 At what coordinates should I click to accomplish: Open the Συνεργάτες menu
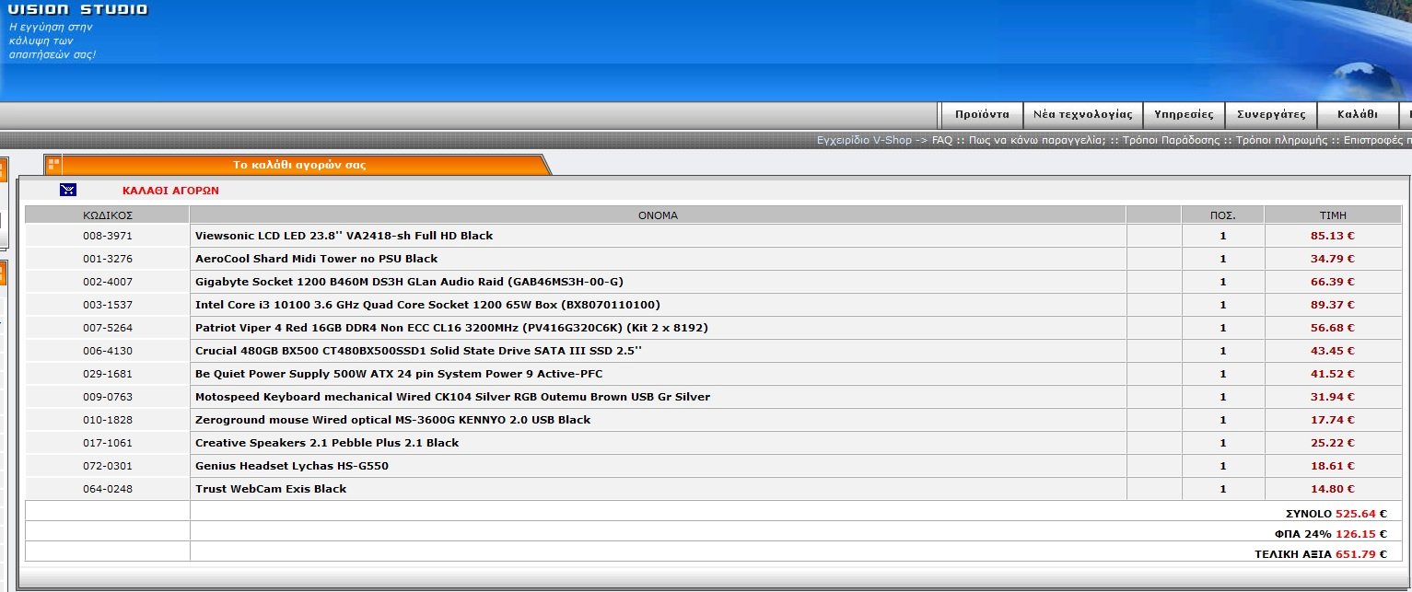(x=1271, y=115)
